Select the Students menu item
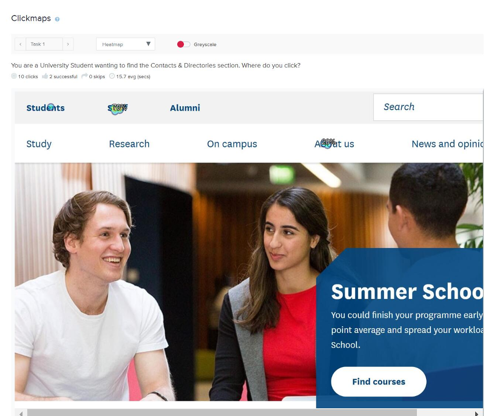497x416 pixels. [x=45, y=108]
